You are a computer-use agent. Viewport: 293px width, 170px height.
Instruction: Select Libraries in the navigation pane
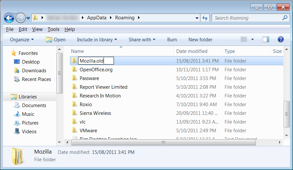(28, 97)
